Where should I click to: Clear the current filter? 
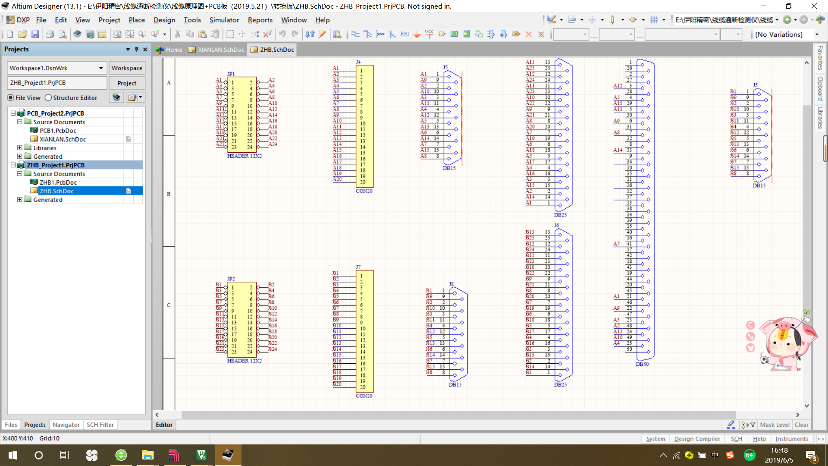[x=267, y=34]
